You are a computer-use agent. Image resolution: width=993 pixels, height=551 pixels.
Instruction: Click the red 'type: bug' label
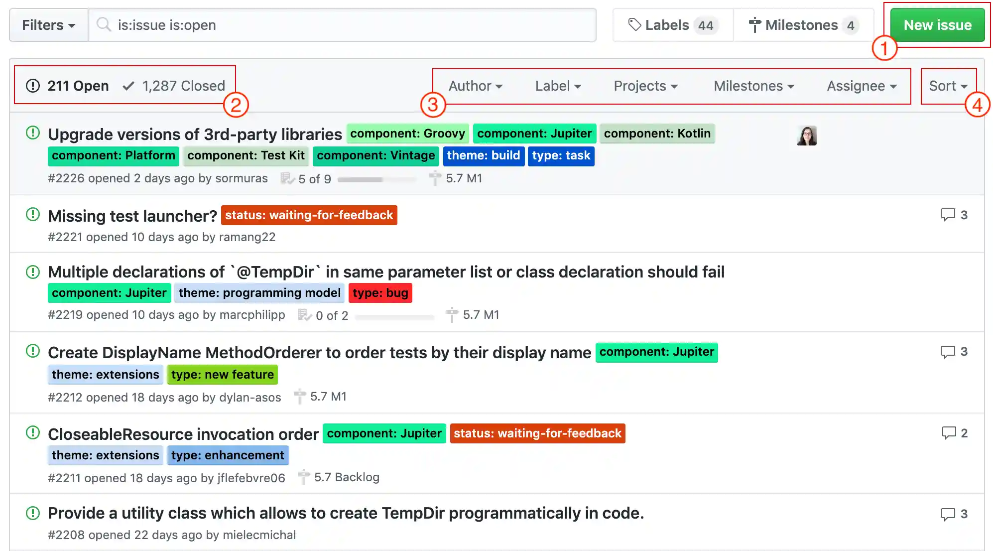[380, 293]
